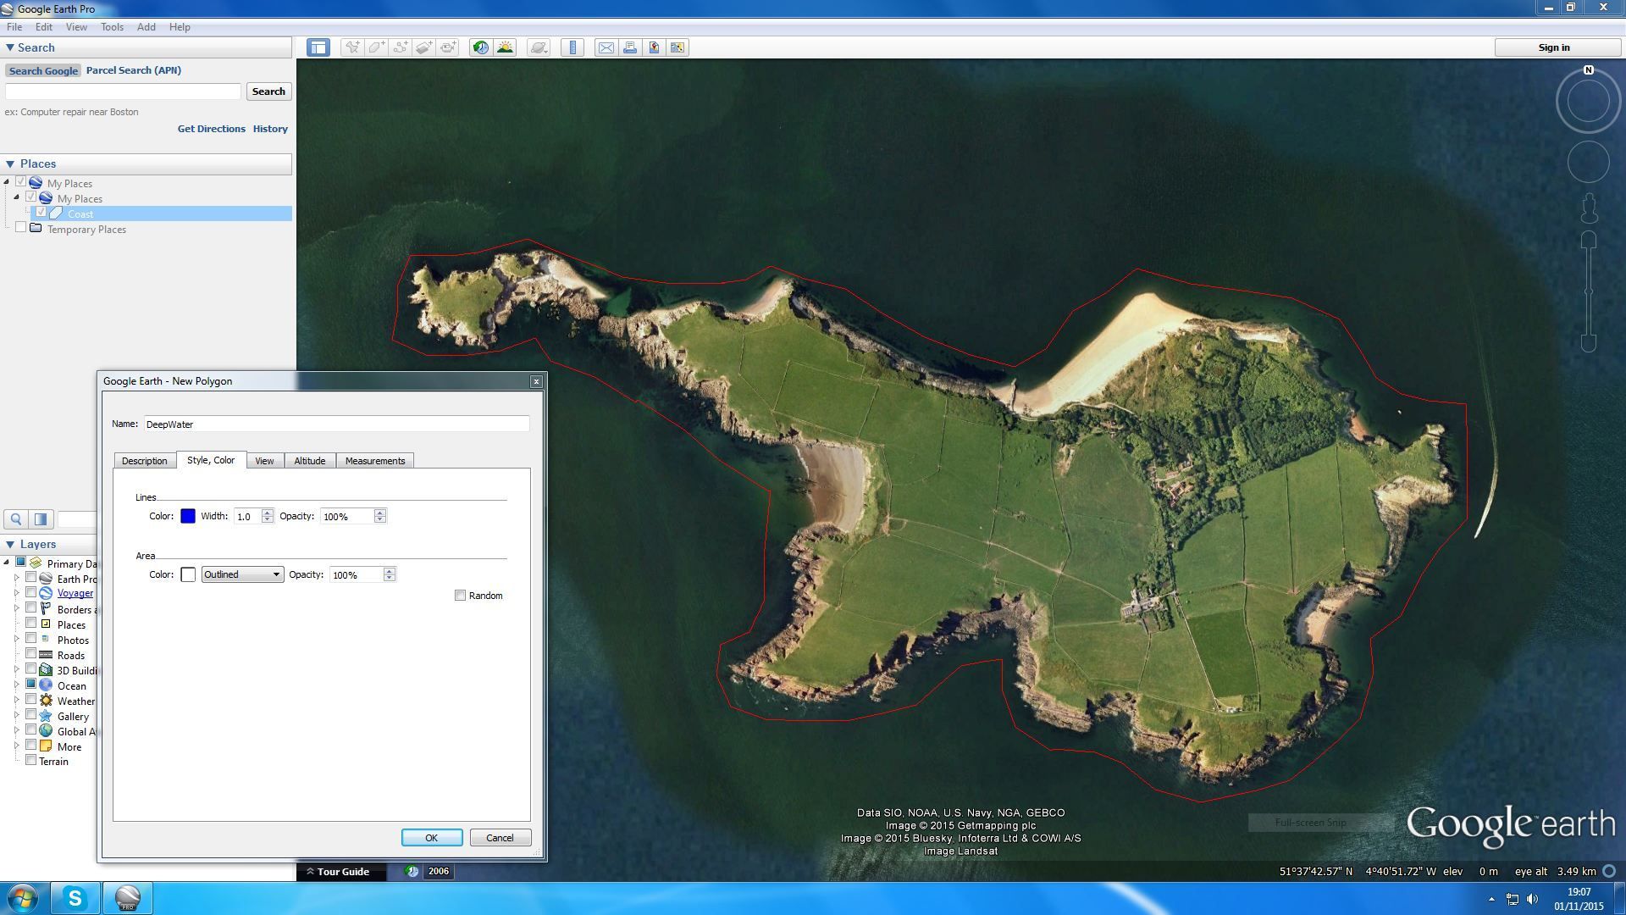
Task: Collapse the Primary Database tree arrow
Action: click(7, 563)
